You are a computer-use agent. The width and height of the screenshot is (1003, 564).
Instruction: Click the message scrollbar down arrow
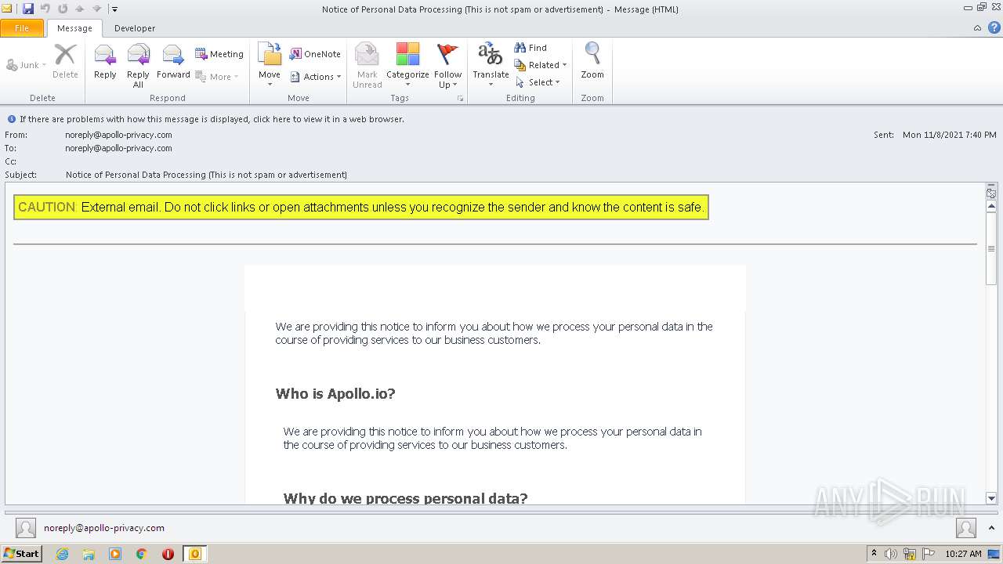pos(991,498)
